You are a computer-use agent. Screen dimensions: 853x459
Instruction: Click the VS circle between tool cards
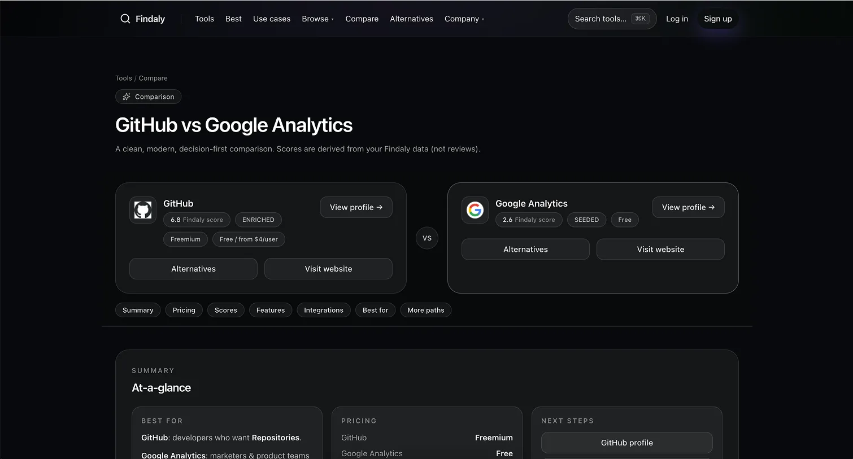click(427, 238)
